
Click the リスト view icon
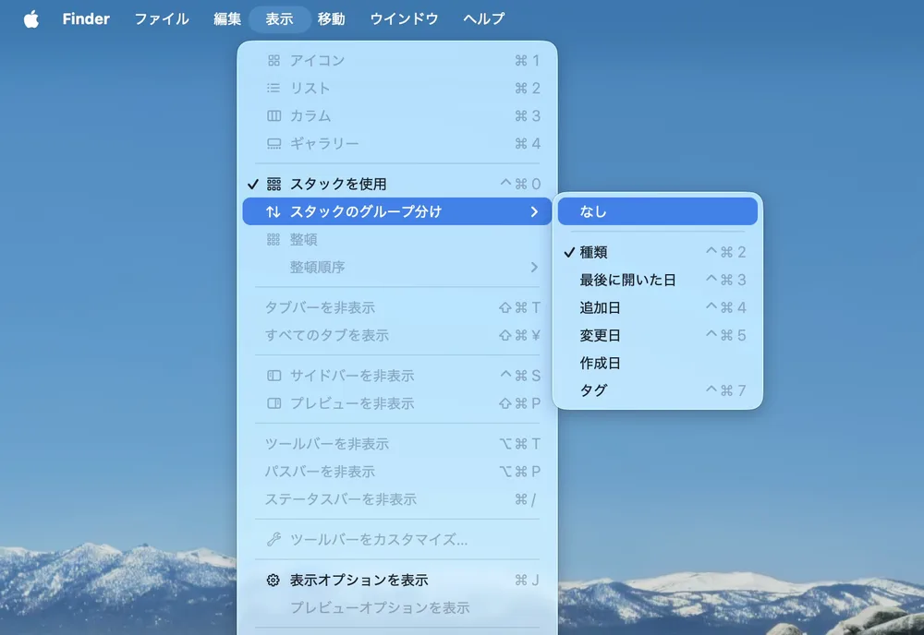(x=274, y=89)
